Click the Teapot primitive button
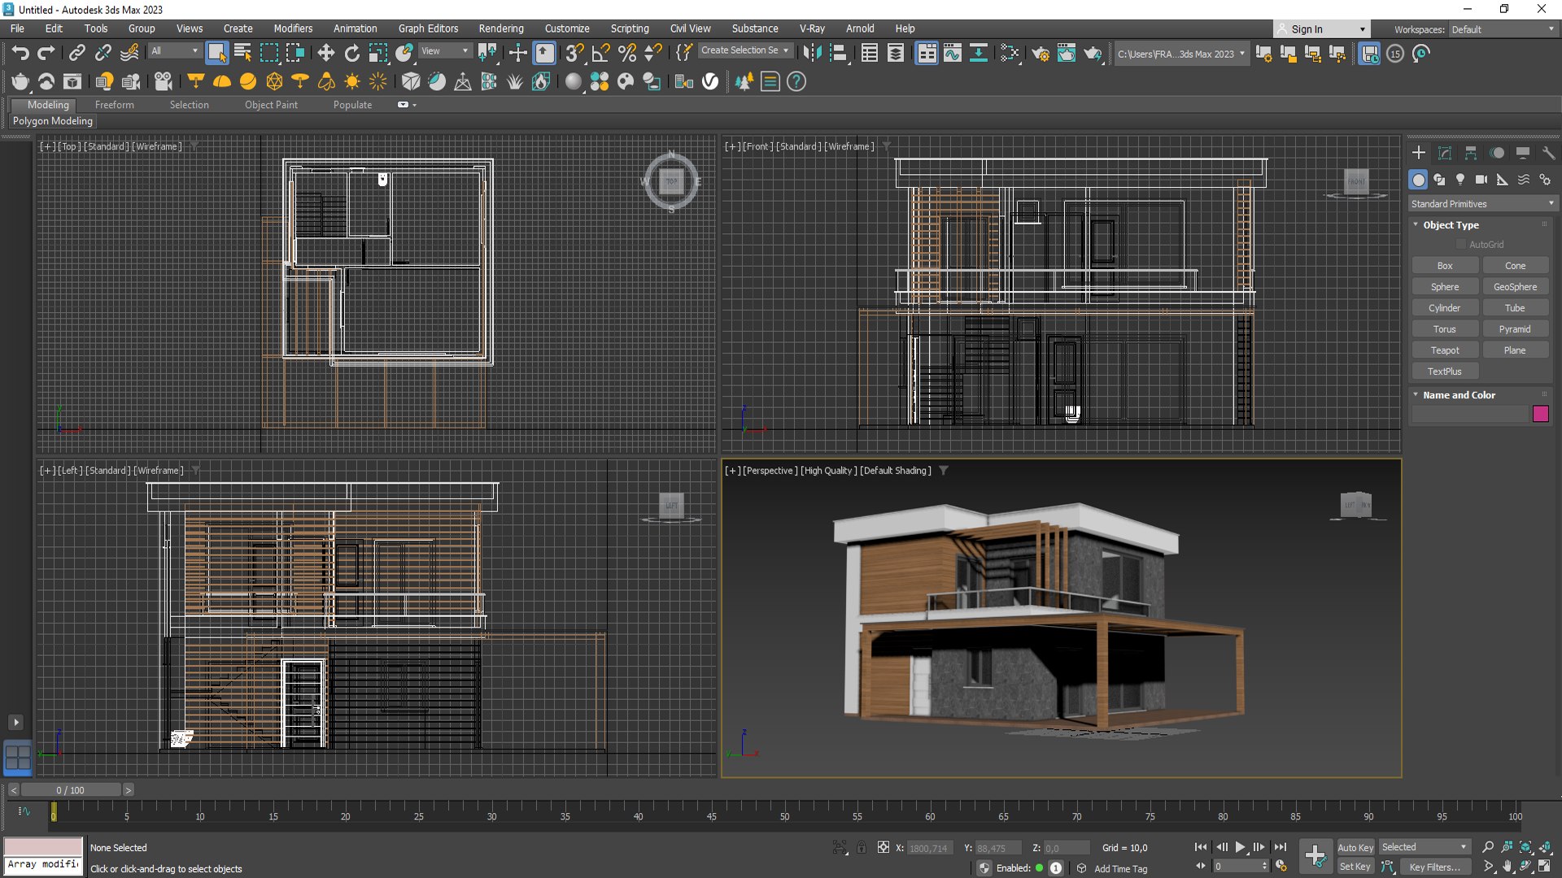The height and width of the screenshot is (878, 1562). [1445, 350]
